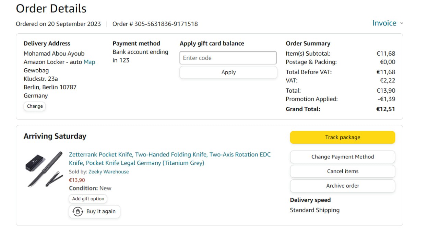Viewport: 439px width, 234px height.
Task: Click the Grand Total amount €12,51
Action: pyautogui.click(x=385, y=109)
